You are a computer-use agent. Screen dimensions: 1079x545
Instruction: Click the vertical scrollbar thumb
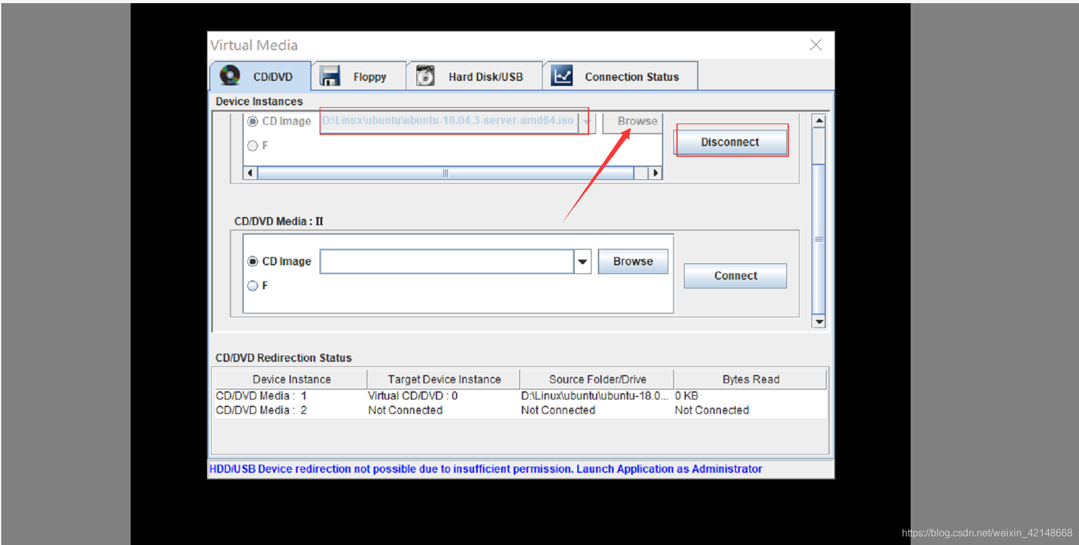click(819, 239)
